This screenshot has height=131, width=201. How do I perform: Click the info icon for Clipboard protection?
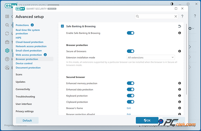(180, 102)
